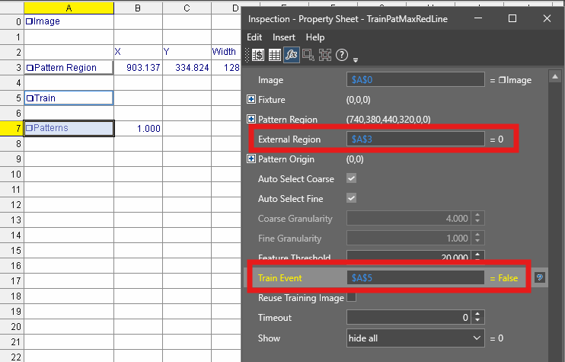The image size is (565, 362).
Task: Open the Edit menu
Action: [x=254, y=37]
